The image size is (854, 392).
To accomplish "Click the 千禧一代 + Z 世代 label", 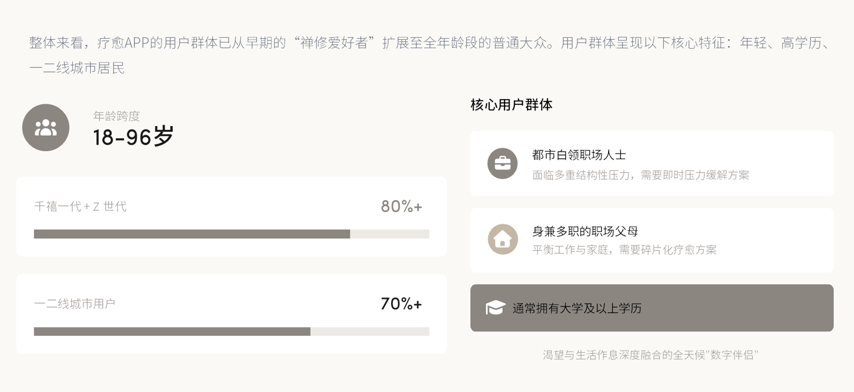I will (80, 207).
